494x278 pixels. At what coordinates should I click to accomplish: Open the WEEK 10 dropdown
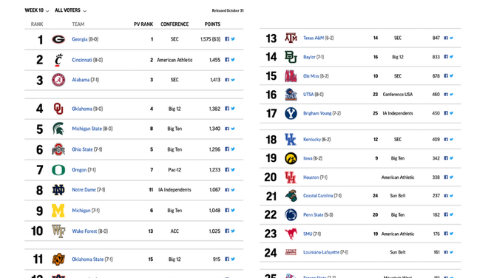pos(37,10)
